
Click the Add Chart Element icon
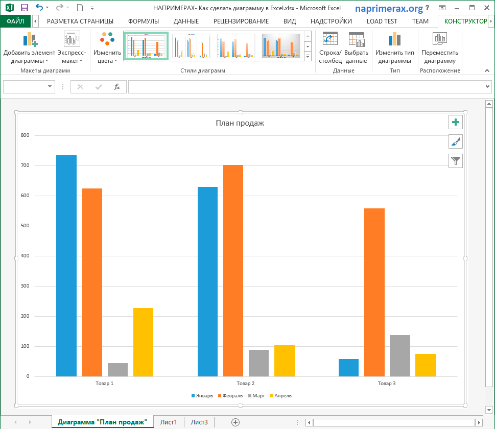click(x=30, y=40)
